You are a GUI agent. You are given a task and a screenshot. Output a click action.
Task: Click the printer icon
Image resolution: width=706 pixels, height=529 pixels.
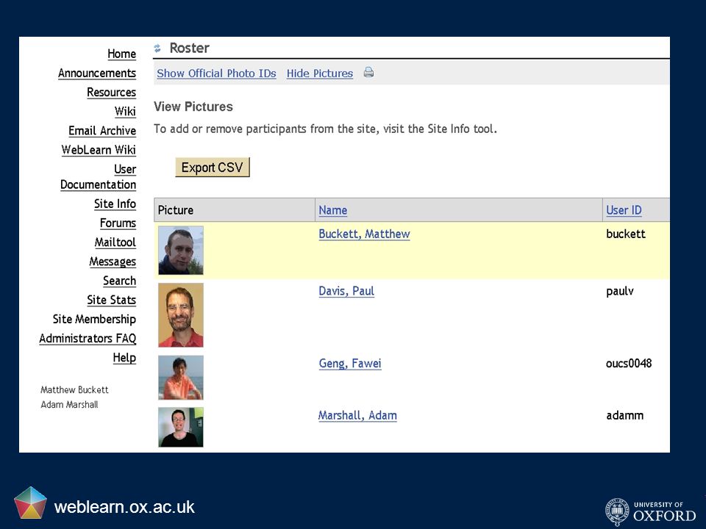[368, 72]
